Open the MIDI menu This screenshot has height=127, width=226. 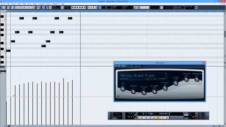point(24,4)
